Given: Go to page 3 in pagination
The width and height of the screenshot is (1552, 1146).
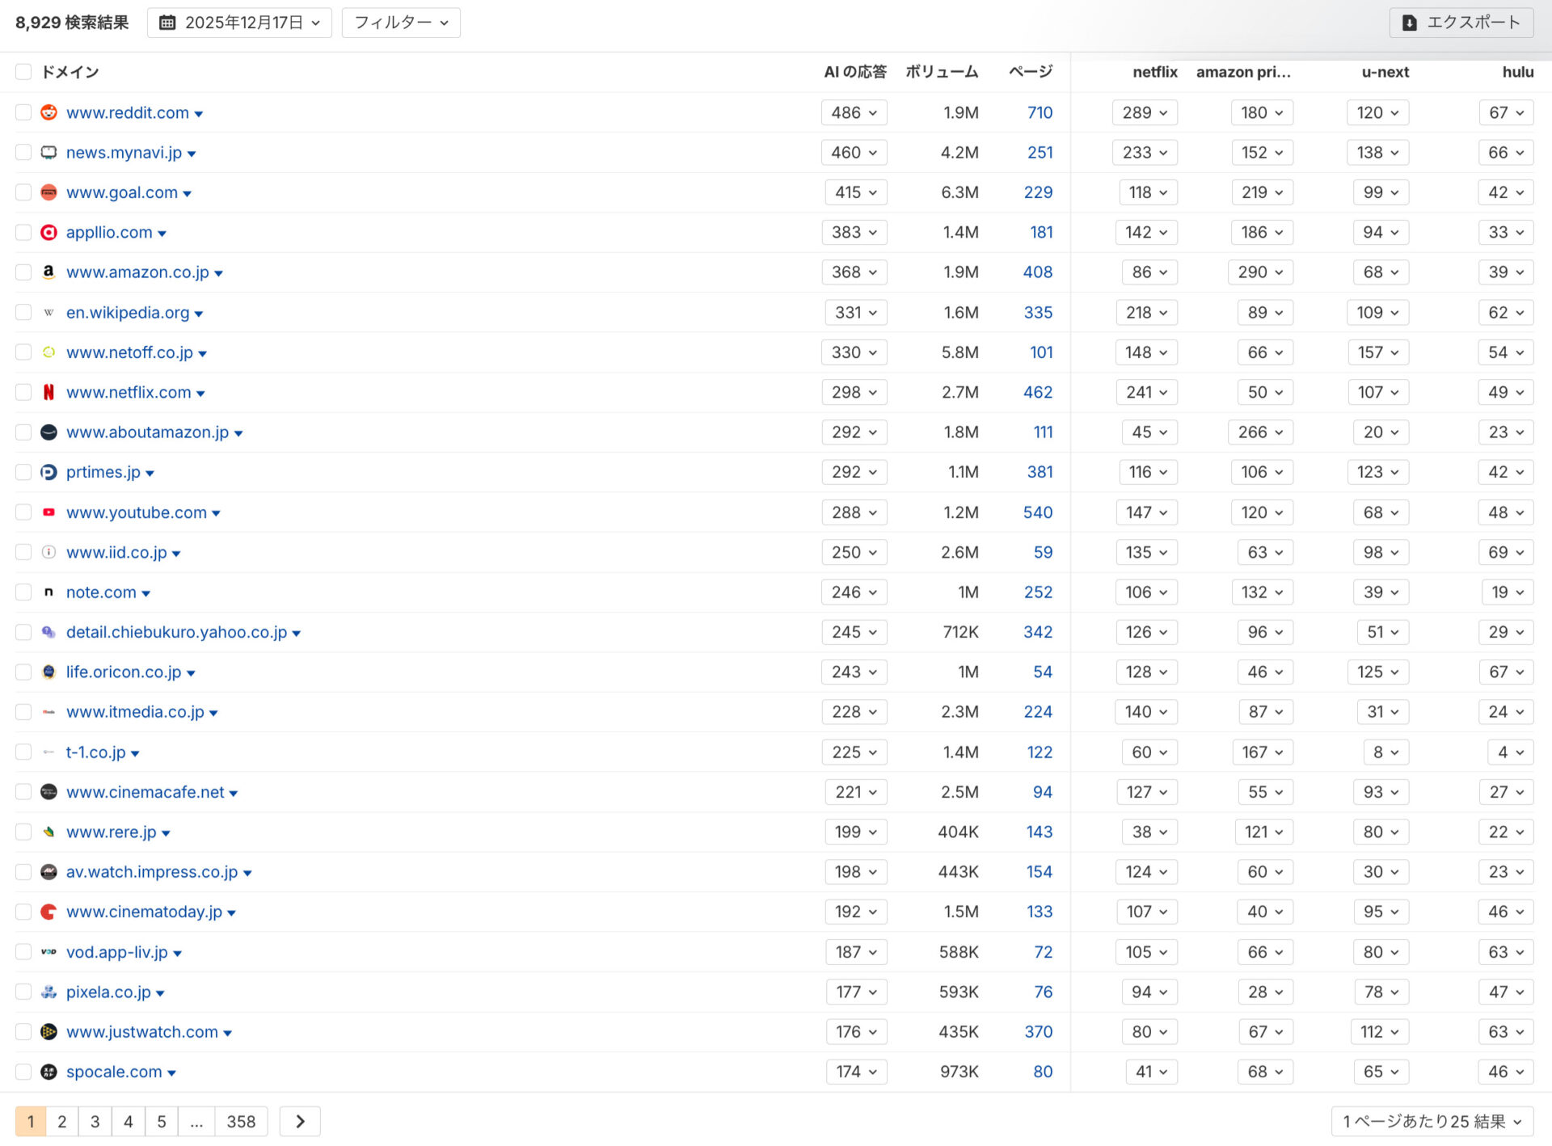Looking at the screenshot, I should (x=95, y=1121).
